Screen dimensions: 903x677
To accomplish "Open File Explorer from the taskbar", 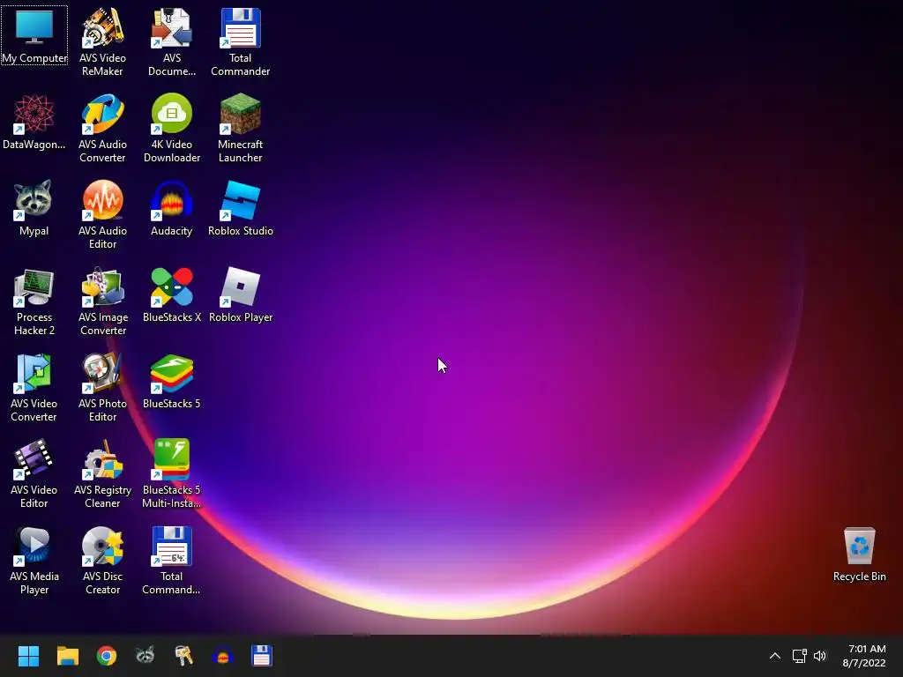I will [x=67, y=656].
